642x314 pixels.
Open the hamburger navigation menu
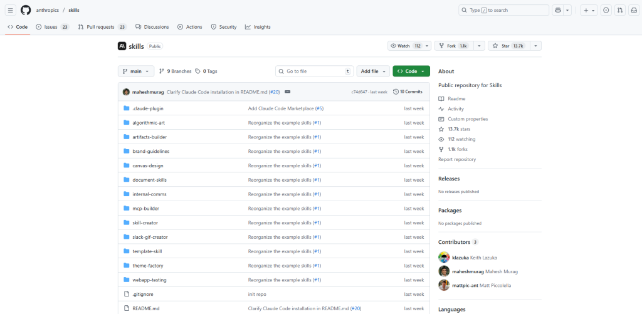coord(11,10)
